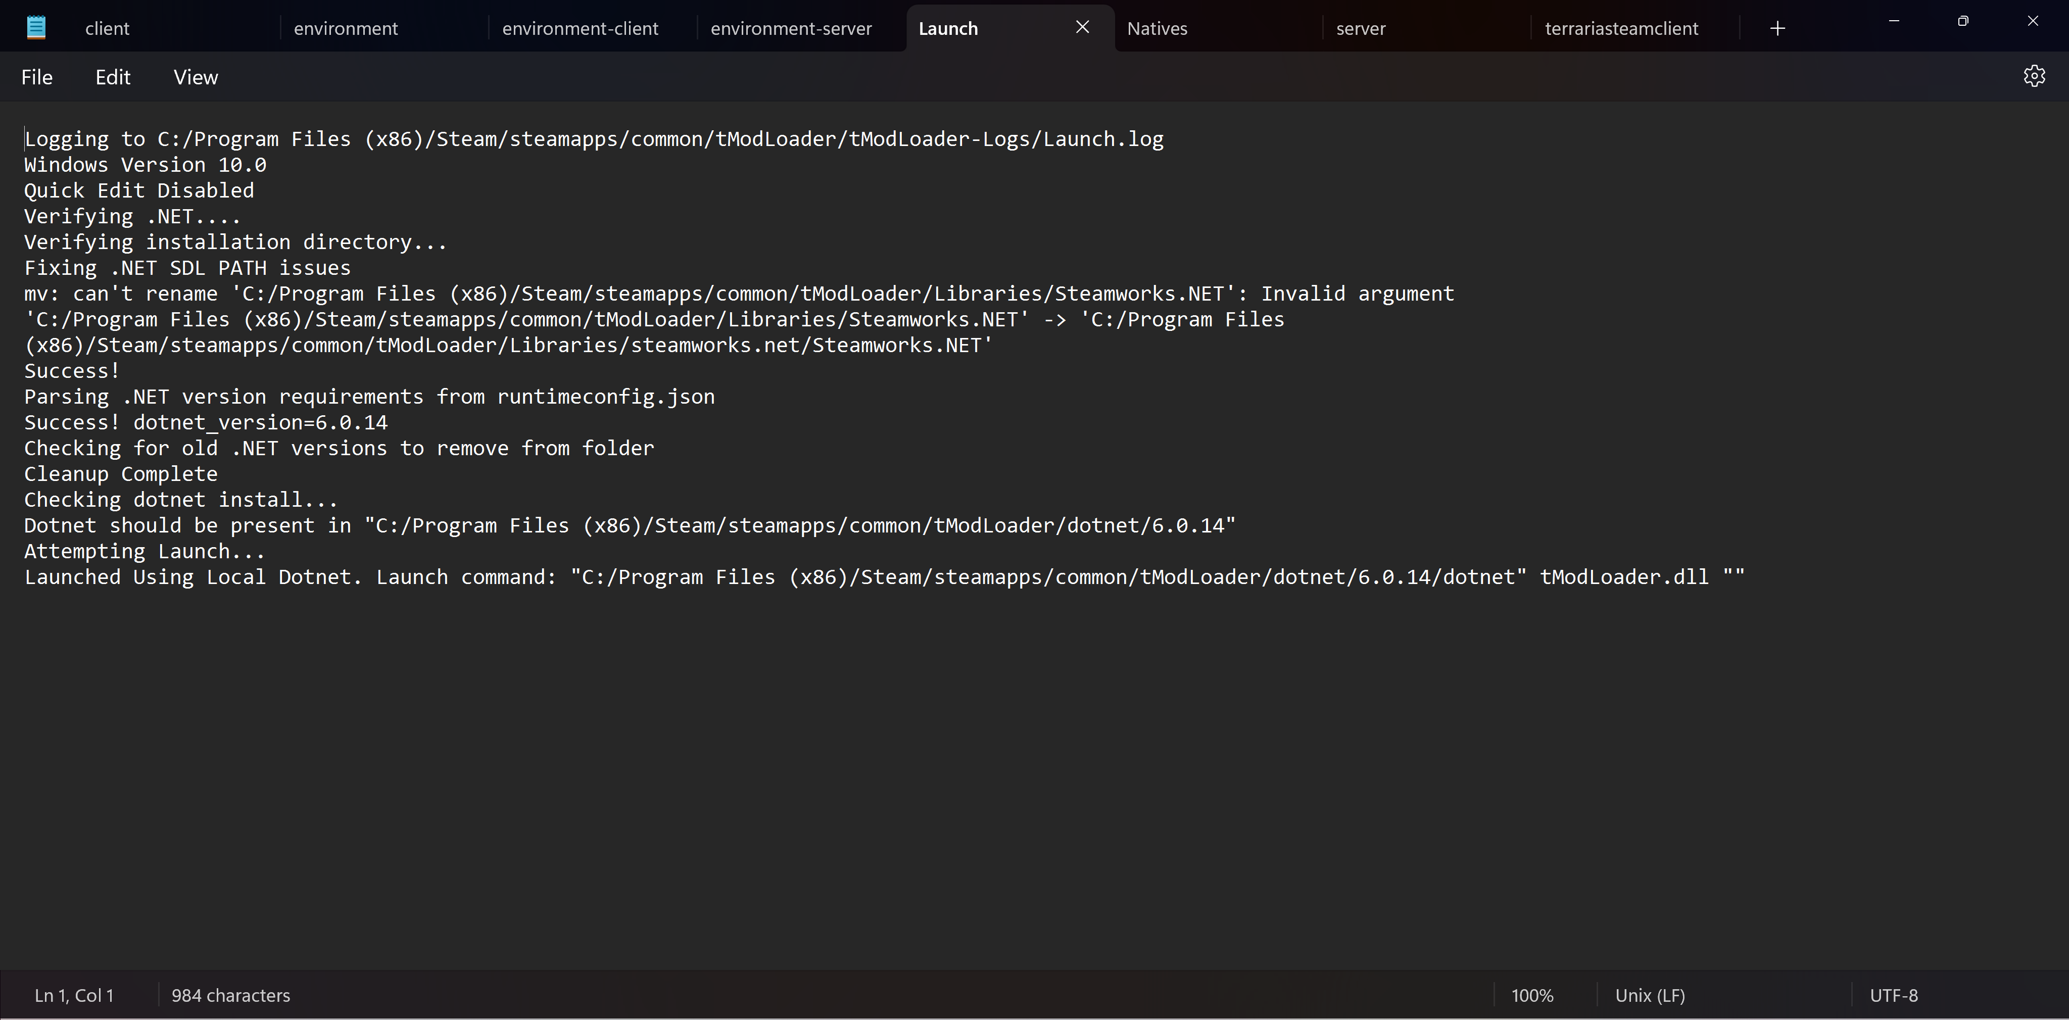Minimize the Notepad window

1894,21
